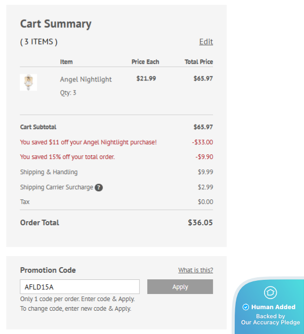304x334 pixels.
Task: Click the Order Total amount $36.05
Action: point(200,223)
